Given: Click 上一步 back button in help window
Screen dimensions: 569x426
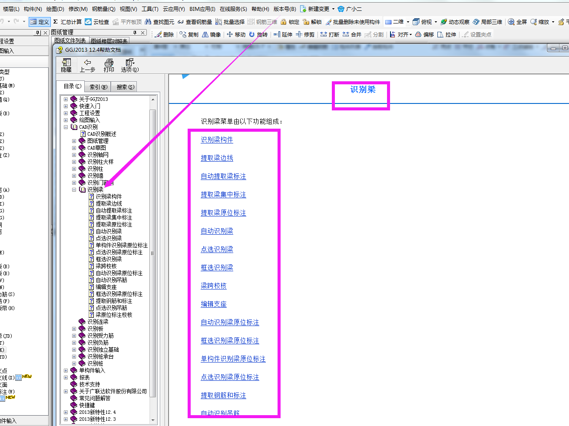Looking at the screenshot, I should point(87,65).
